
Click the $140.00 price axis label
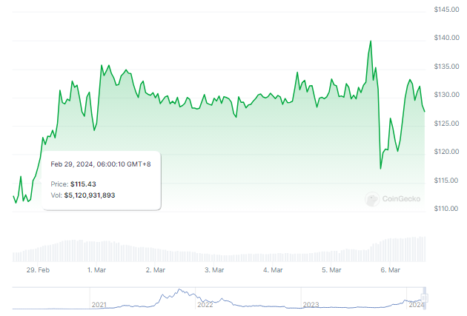tap(448, 38)
